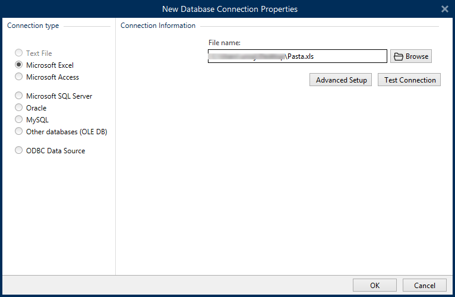Screen dimensions: 455x297
Task: Confirm the dialog with OK
Action: point(374,285)
